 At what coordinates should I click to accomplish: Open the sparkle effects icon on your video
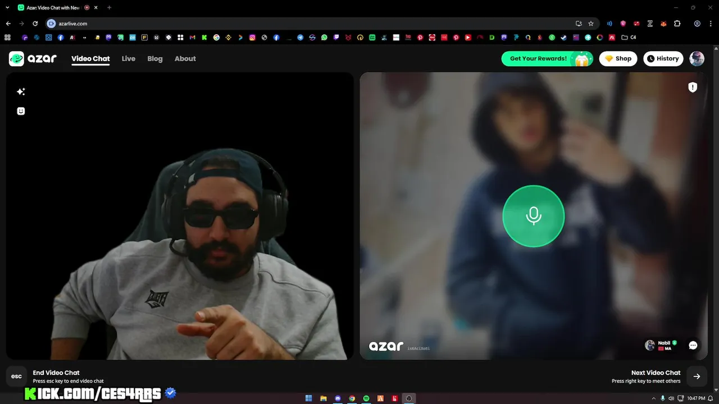(x=21, y=91)
